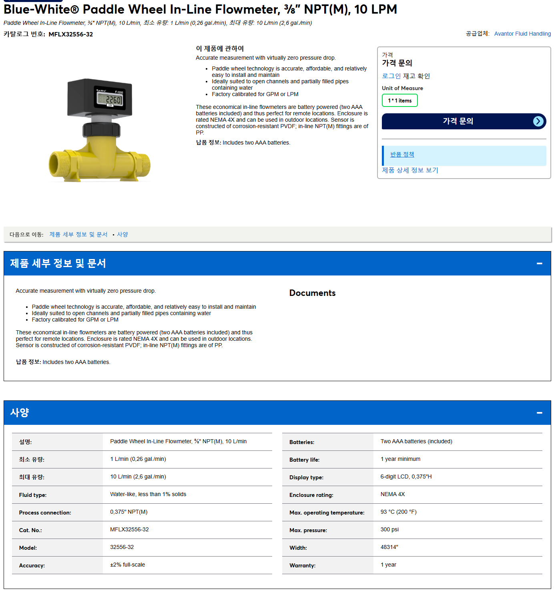Click the catalog number MFLX32556-32 text
The width and height of the screenshot is (554, 597).
[x=70, y=34]
